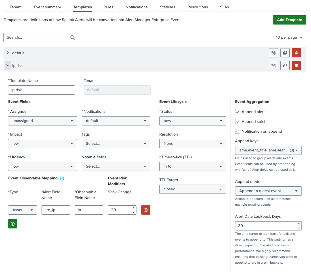This screenshot has height=272, width=311.
Task: Add a new observable mapping with the green plus icon
Action: (12, 224)
